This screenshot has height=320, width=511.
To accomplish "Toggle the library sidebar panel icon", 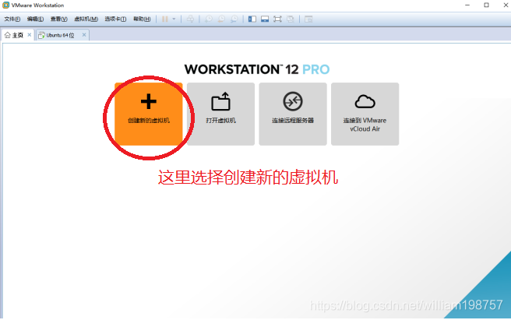I will click(252, 19).
